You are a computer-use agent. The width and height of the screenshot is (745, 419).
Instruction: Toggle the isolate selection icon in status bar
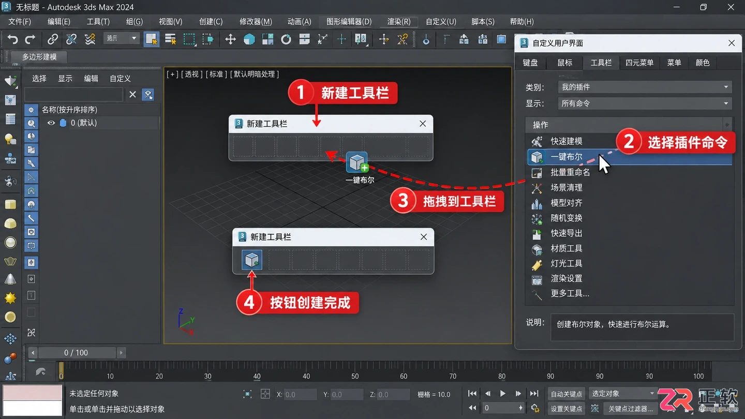click(247, 394)
